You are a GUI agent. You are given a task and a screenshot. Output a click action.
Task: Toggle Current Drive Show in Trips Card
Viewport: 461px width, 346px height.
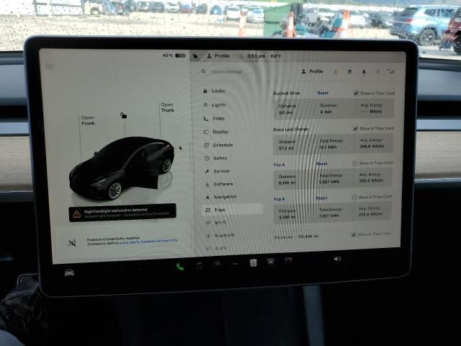[x=356, y=93]
